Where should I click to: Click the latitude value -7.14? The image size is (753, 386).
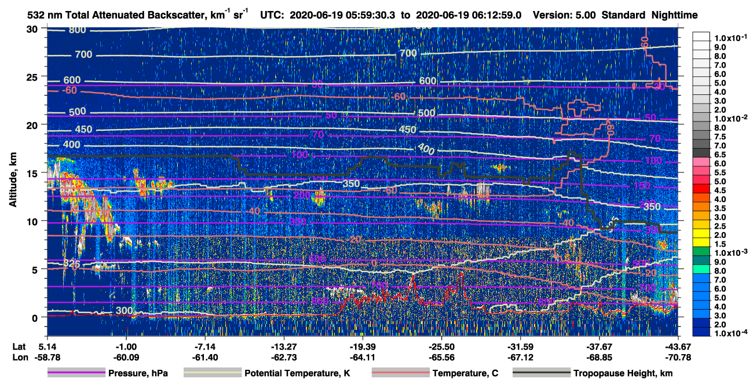[204, 347]
